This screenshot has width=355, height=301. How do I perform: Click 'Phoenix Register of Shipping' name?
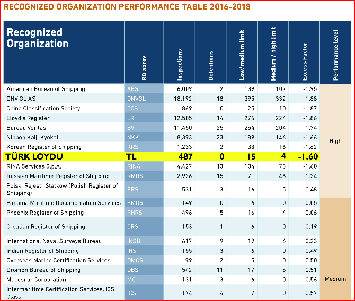coord(45,213)
